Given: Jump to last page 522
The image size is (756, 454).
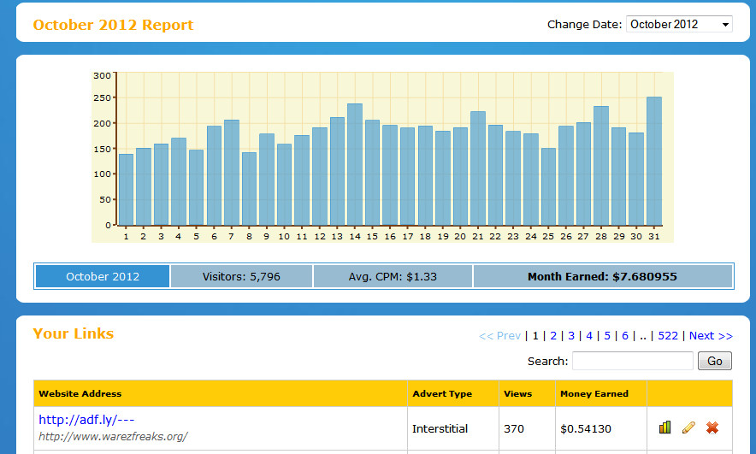Looking at the screenshot, I should click(668, 336).
